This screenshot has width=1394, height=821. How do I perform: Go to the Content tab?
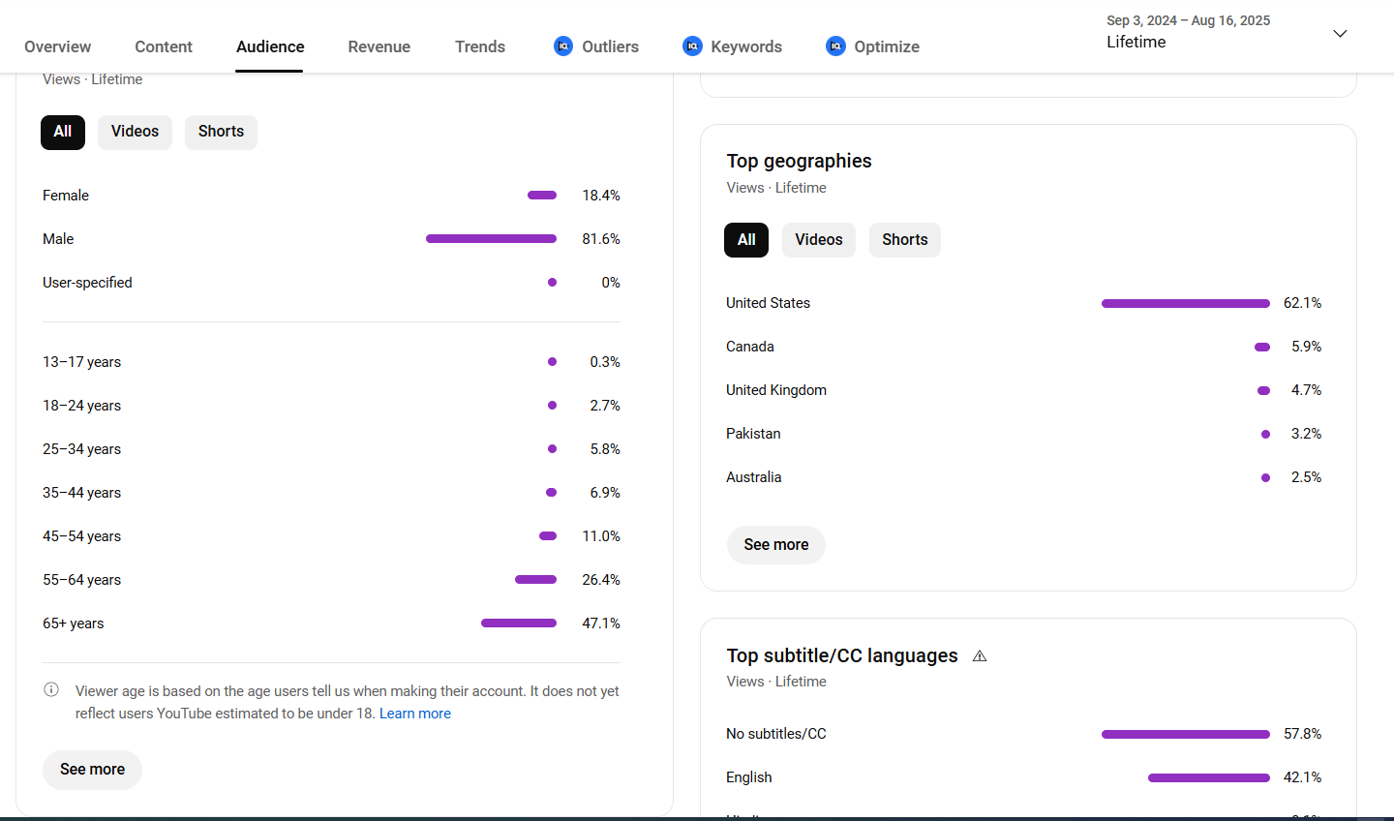pyautogui.click(x=164, y=46)
